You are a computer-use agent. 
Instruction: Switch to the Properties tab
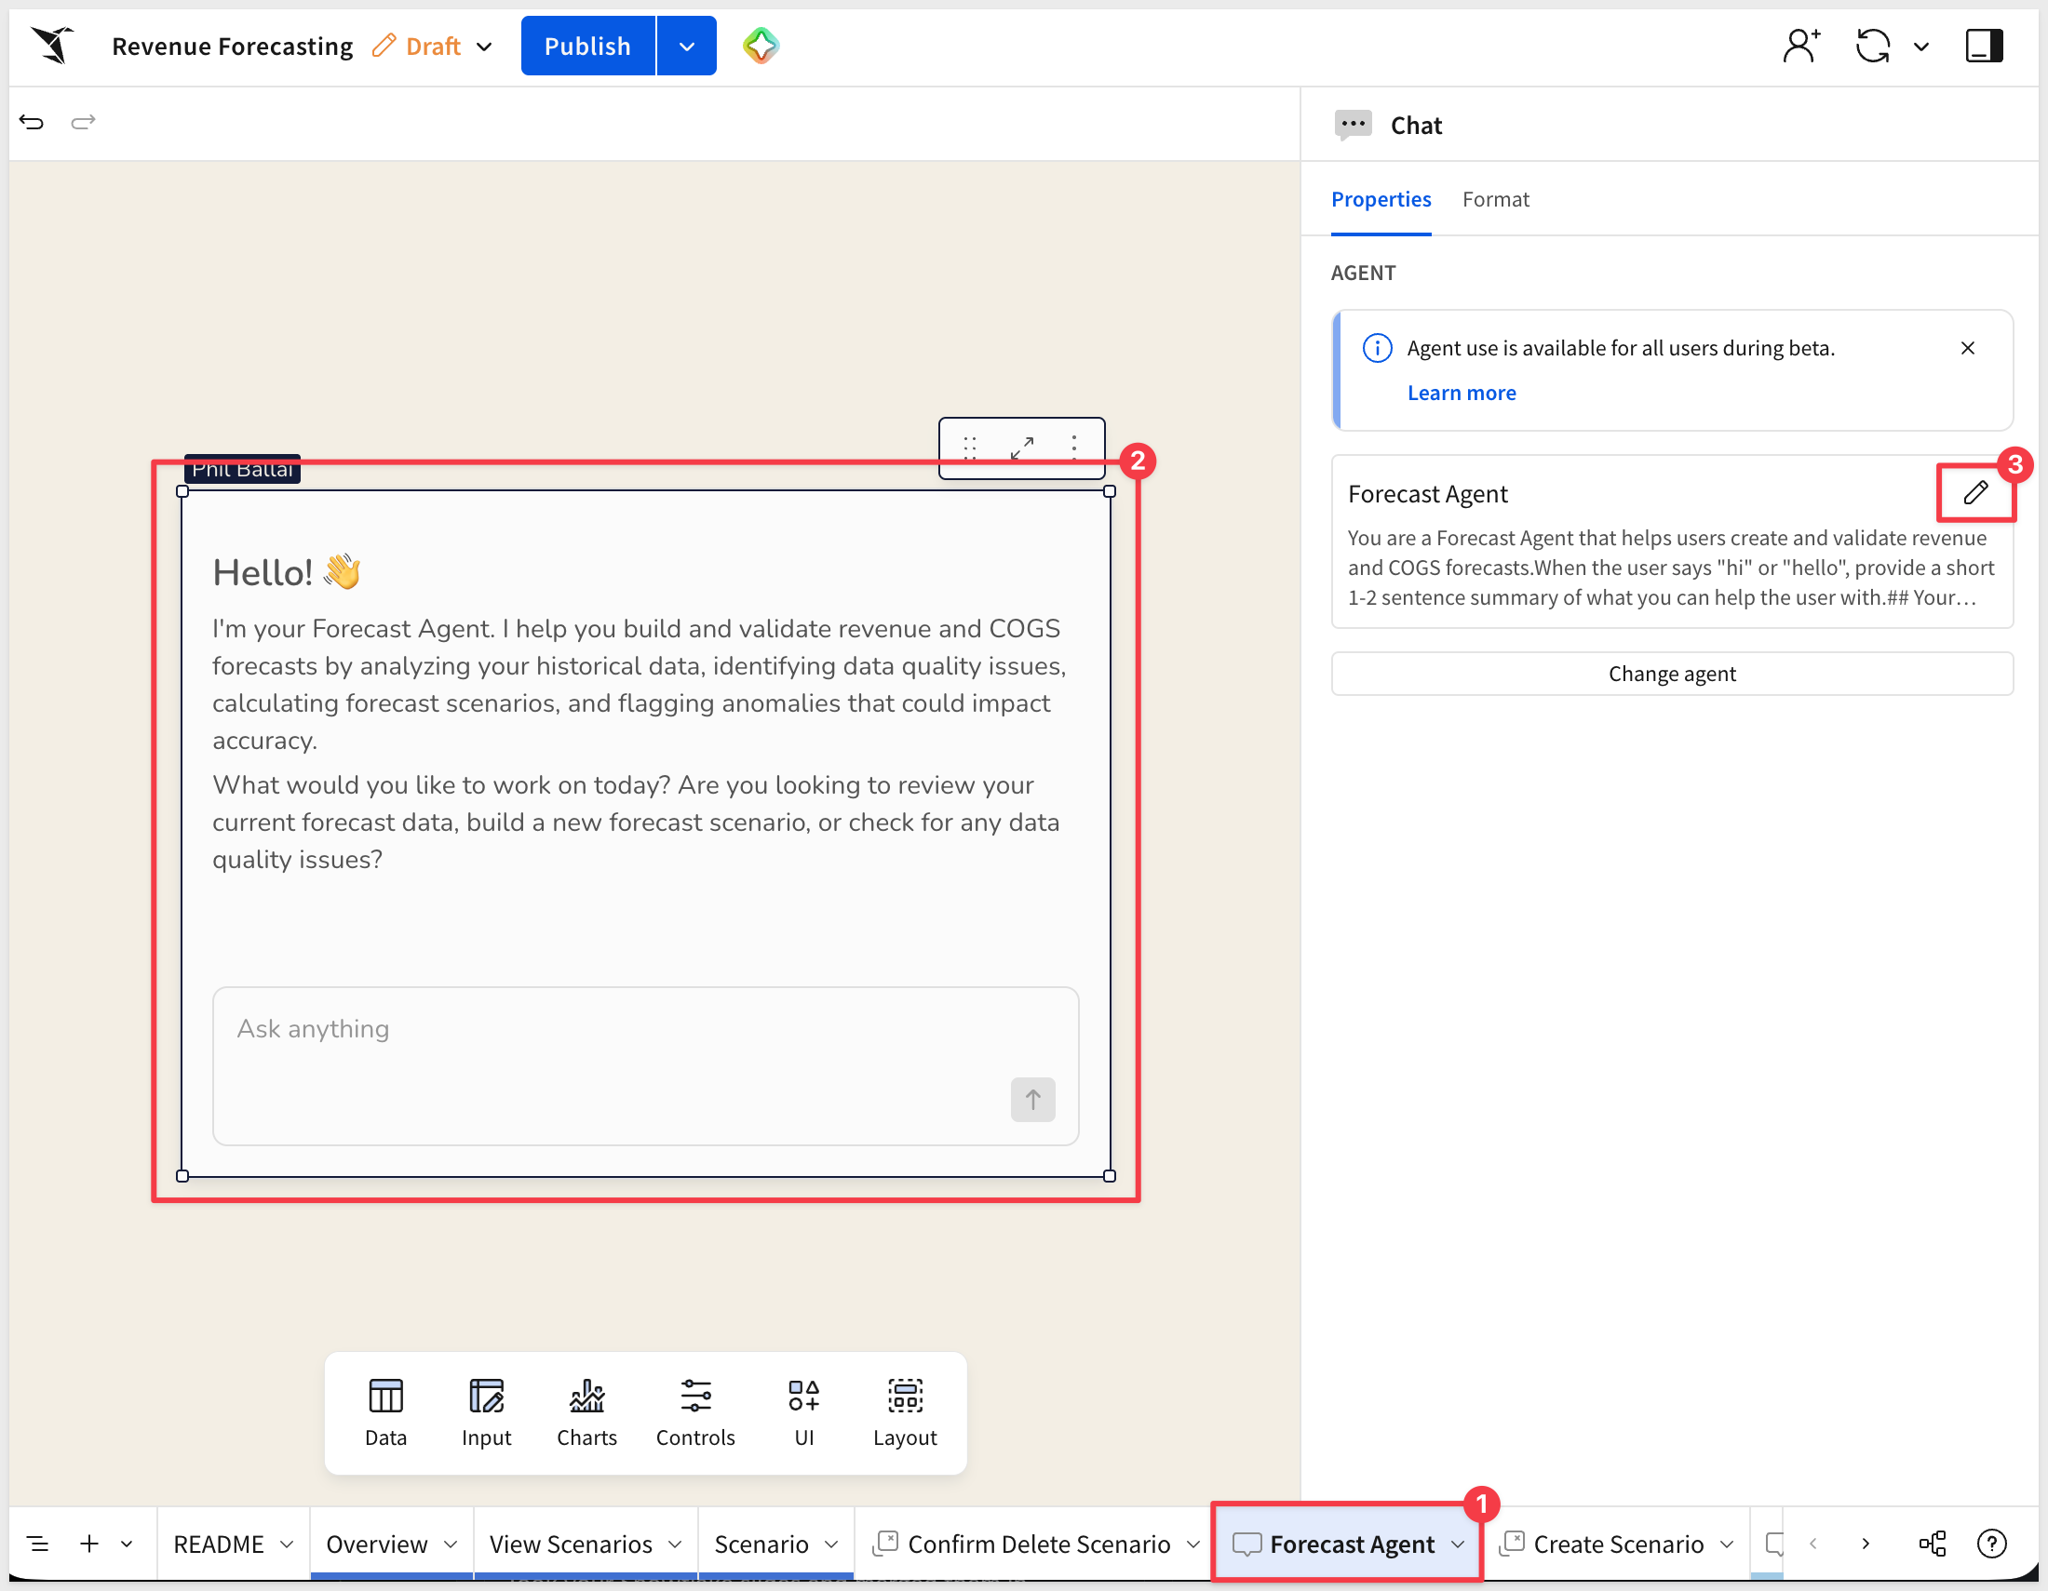tap(1381, 200)
